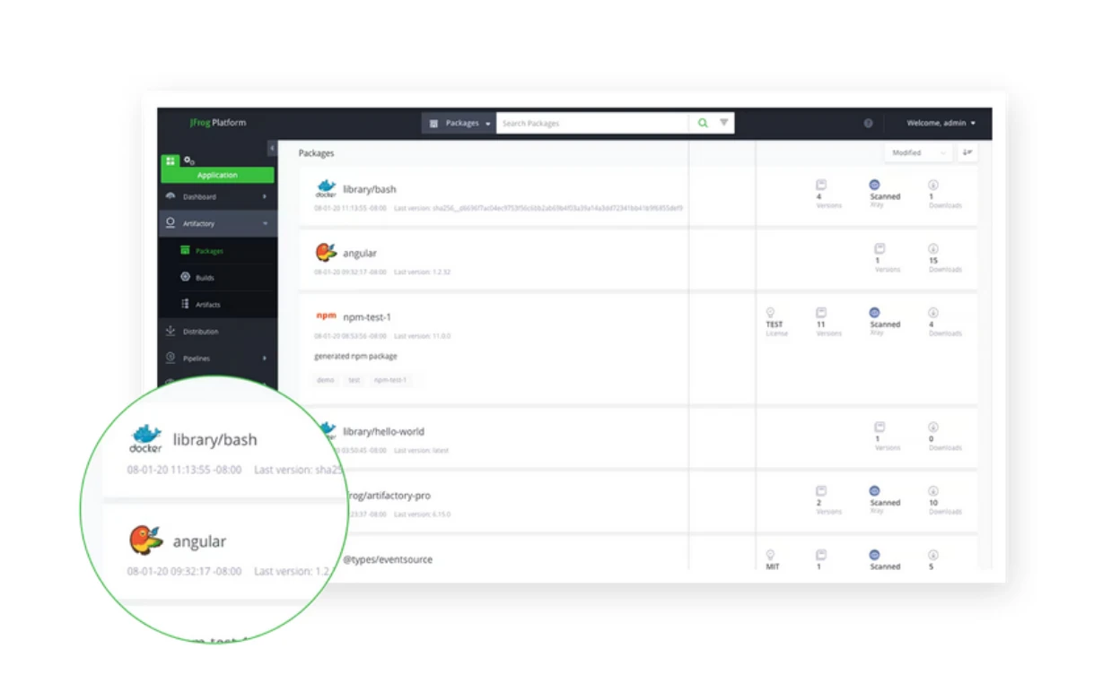Click the Downloads icon on angular row
The image size is (1111, 674).
[933, 248]
